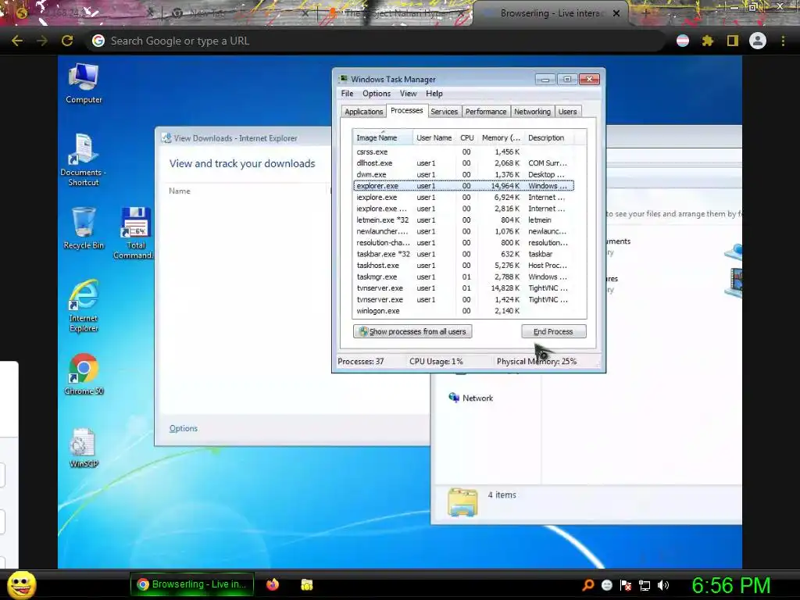This screenshot has width=800, height=600.
Task: Select the newlauncher process row
Action: [x=463, y=231]
